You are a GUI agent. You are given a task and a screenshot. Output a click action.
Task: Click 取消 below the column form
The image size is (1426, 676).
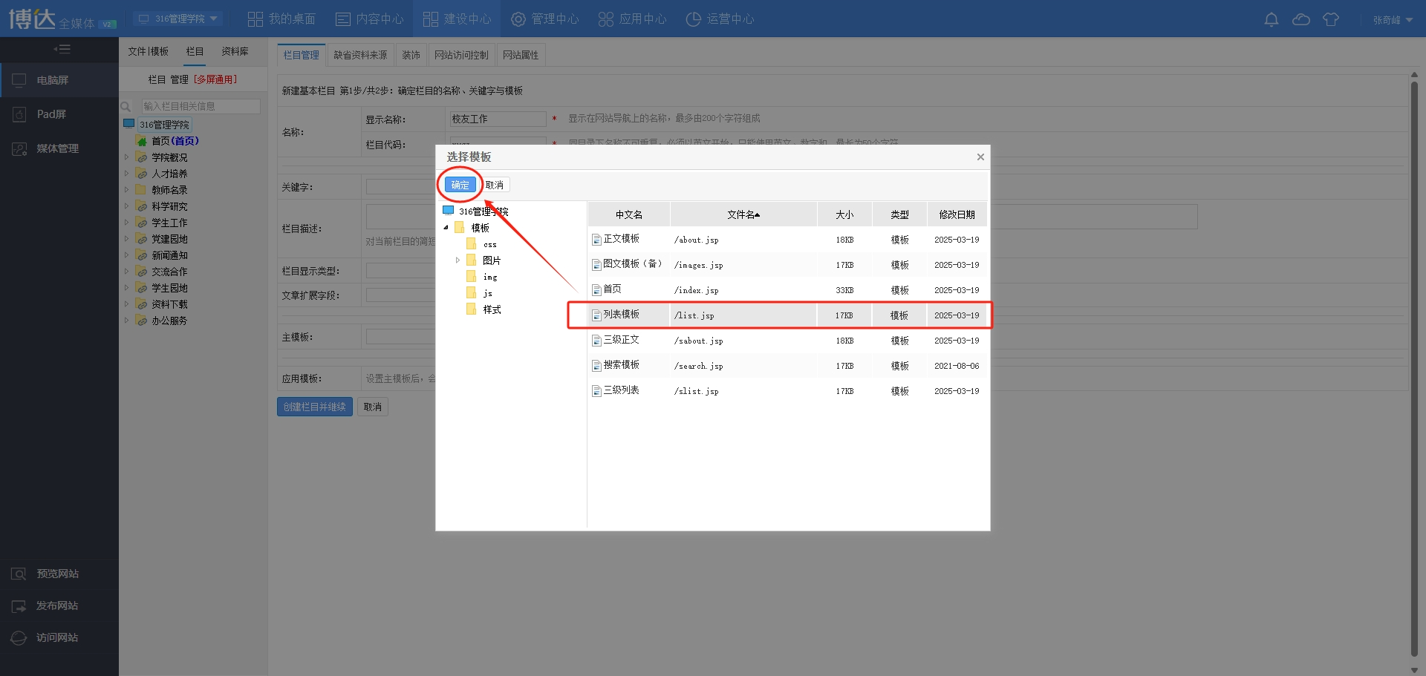373,407
